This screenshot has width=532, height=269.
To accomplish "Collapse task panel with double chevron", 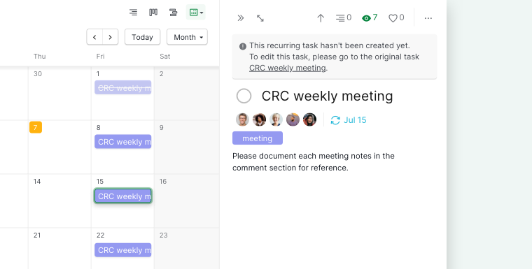I will pos(241,18).
